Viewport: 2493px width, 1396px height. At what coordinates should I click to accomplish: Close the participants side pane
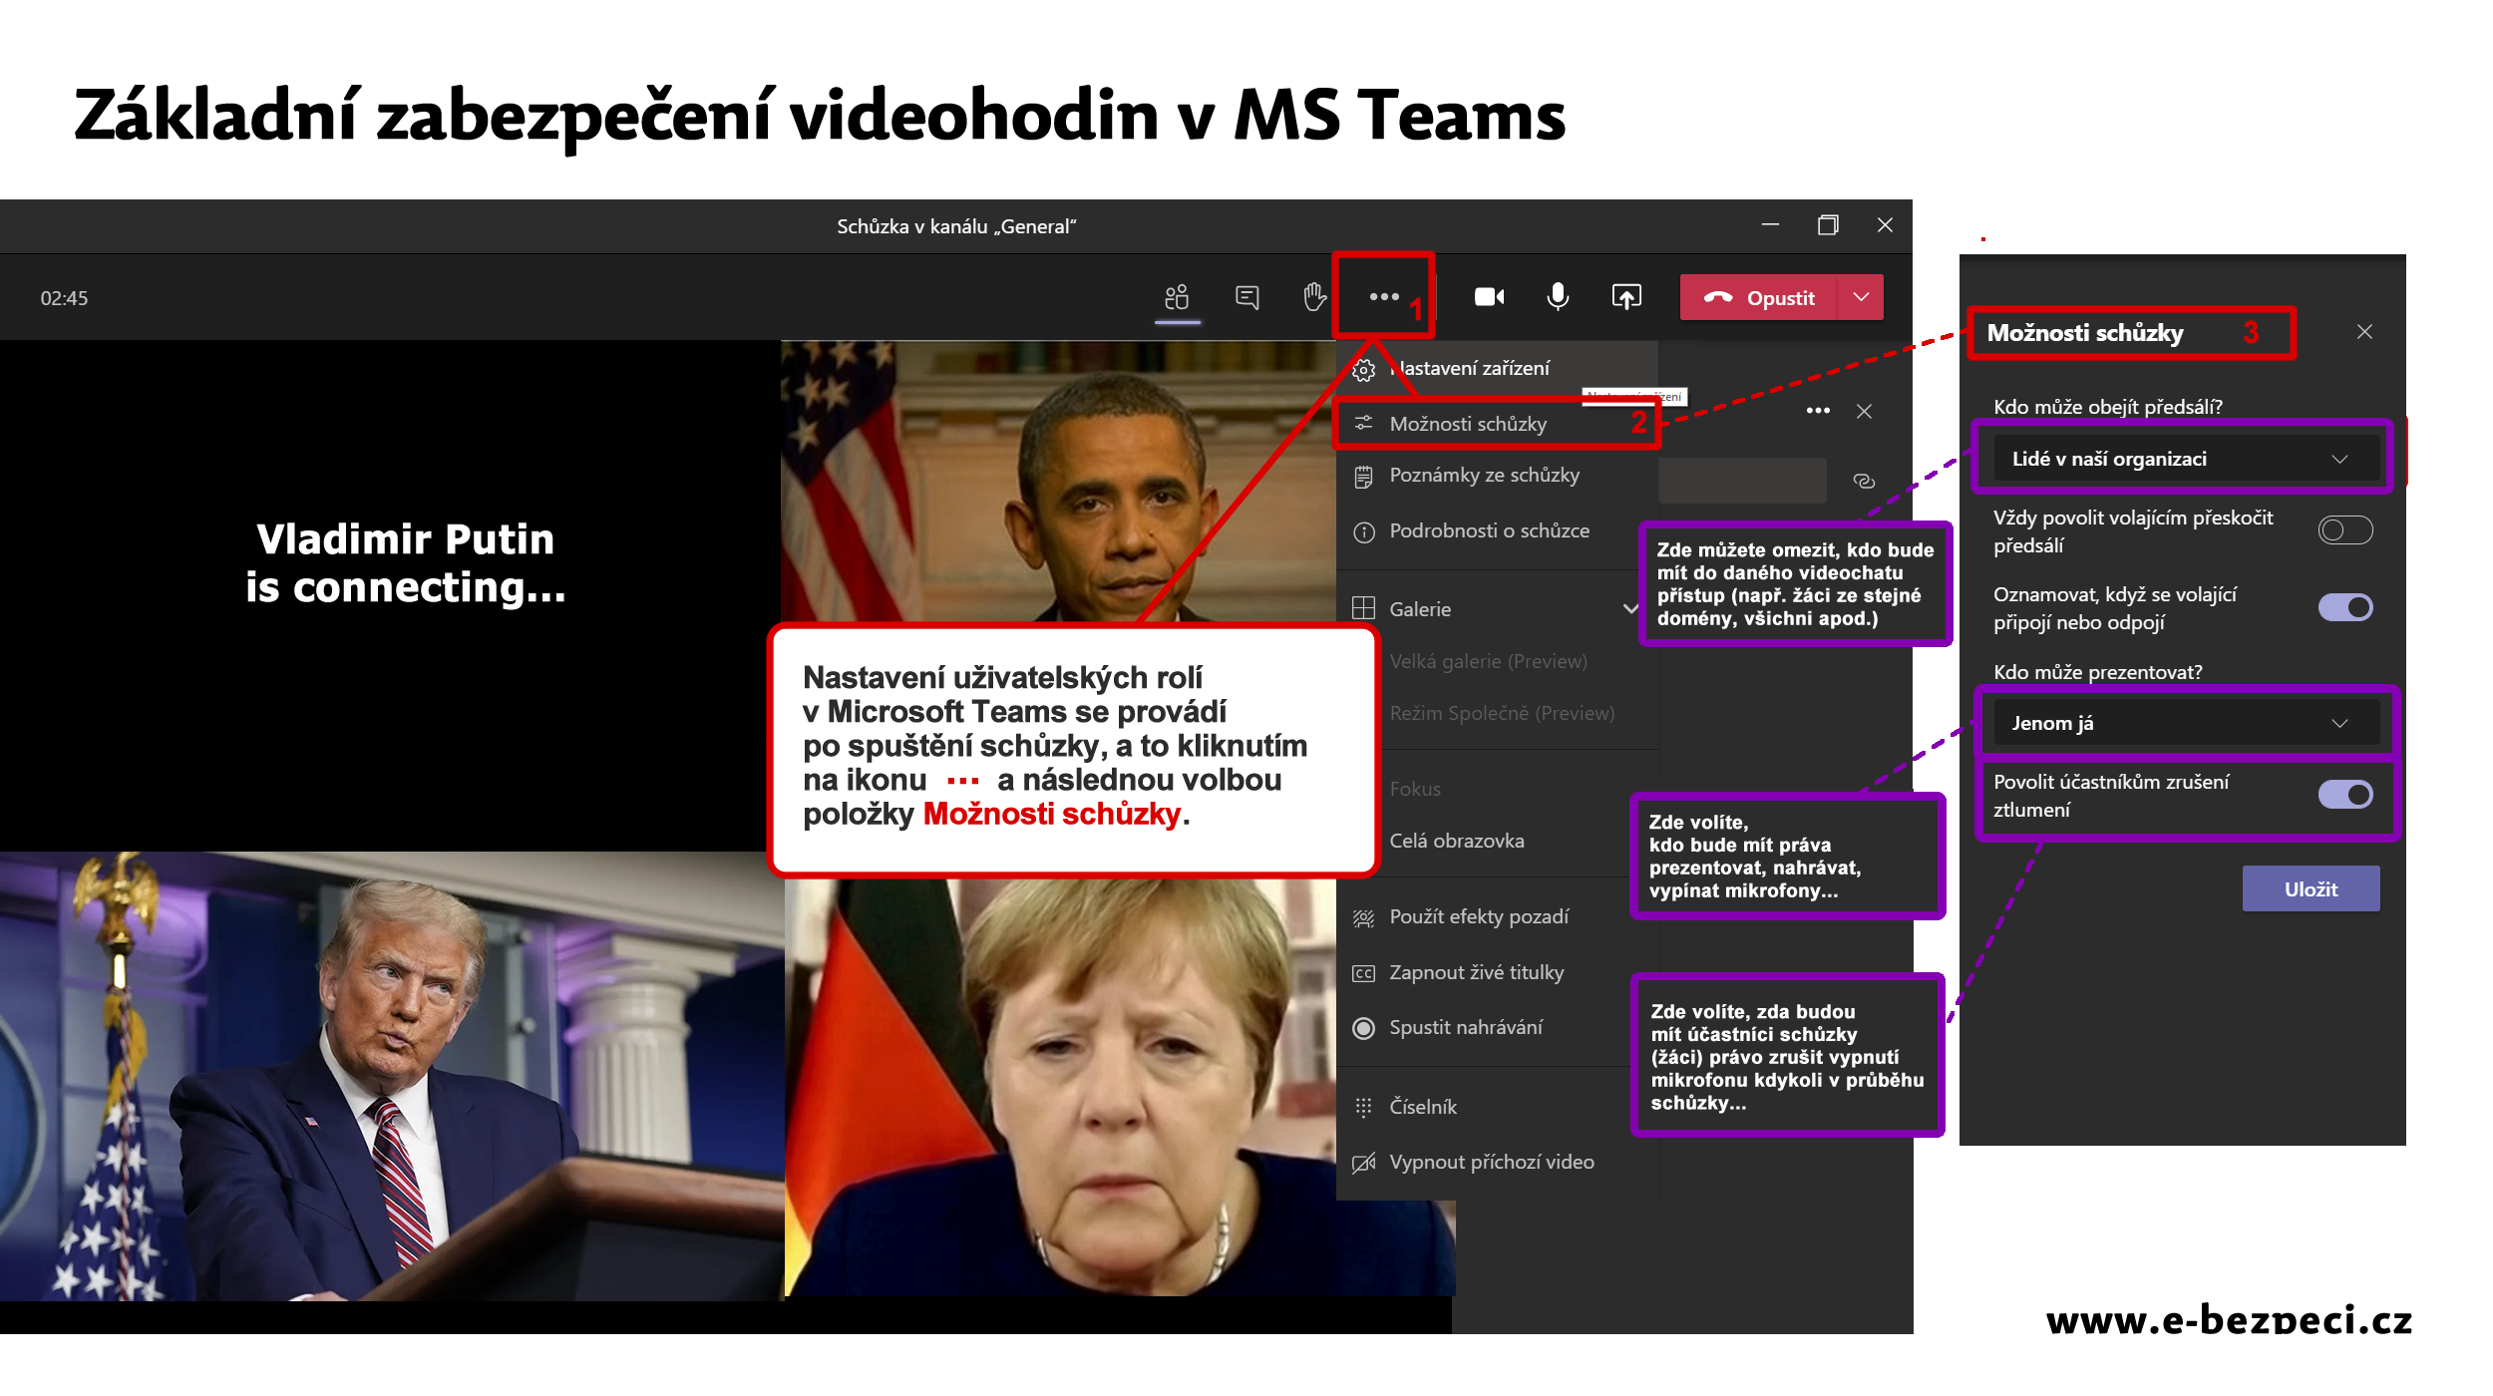[x=1864, y=411]
